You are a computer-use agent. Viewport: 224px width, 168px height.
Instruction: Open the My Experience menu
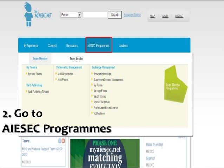(x=31, y=46)
